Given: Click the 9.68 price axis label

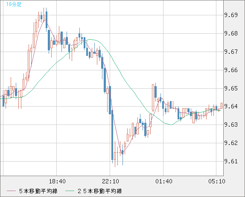Looking at the screenshot, I should point(231,33).
